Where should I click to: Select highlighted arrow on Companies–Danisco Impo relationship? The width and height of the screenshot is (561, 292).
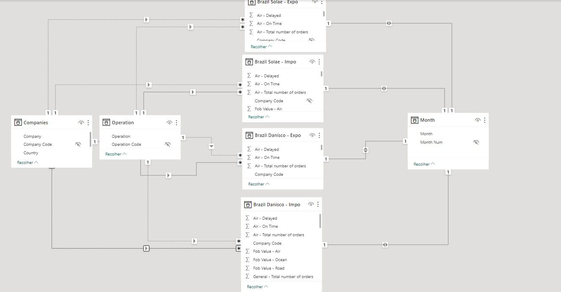click(146, 248)
